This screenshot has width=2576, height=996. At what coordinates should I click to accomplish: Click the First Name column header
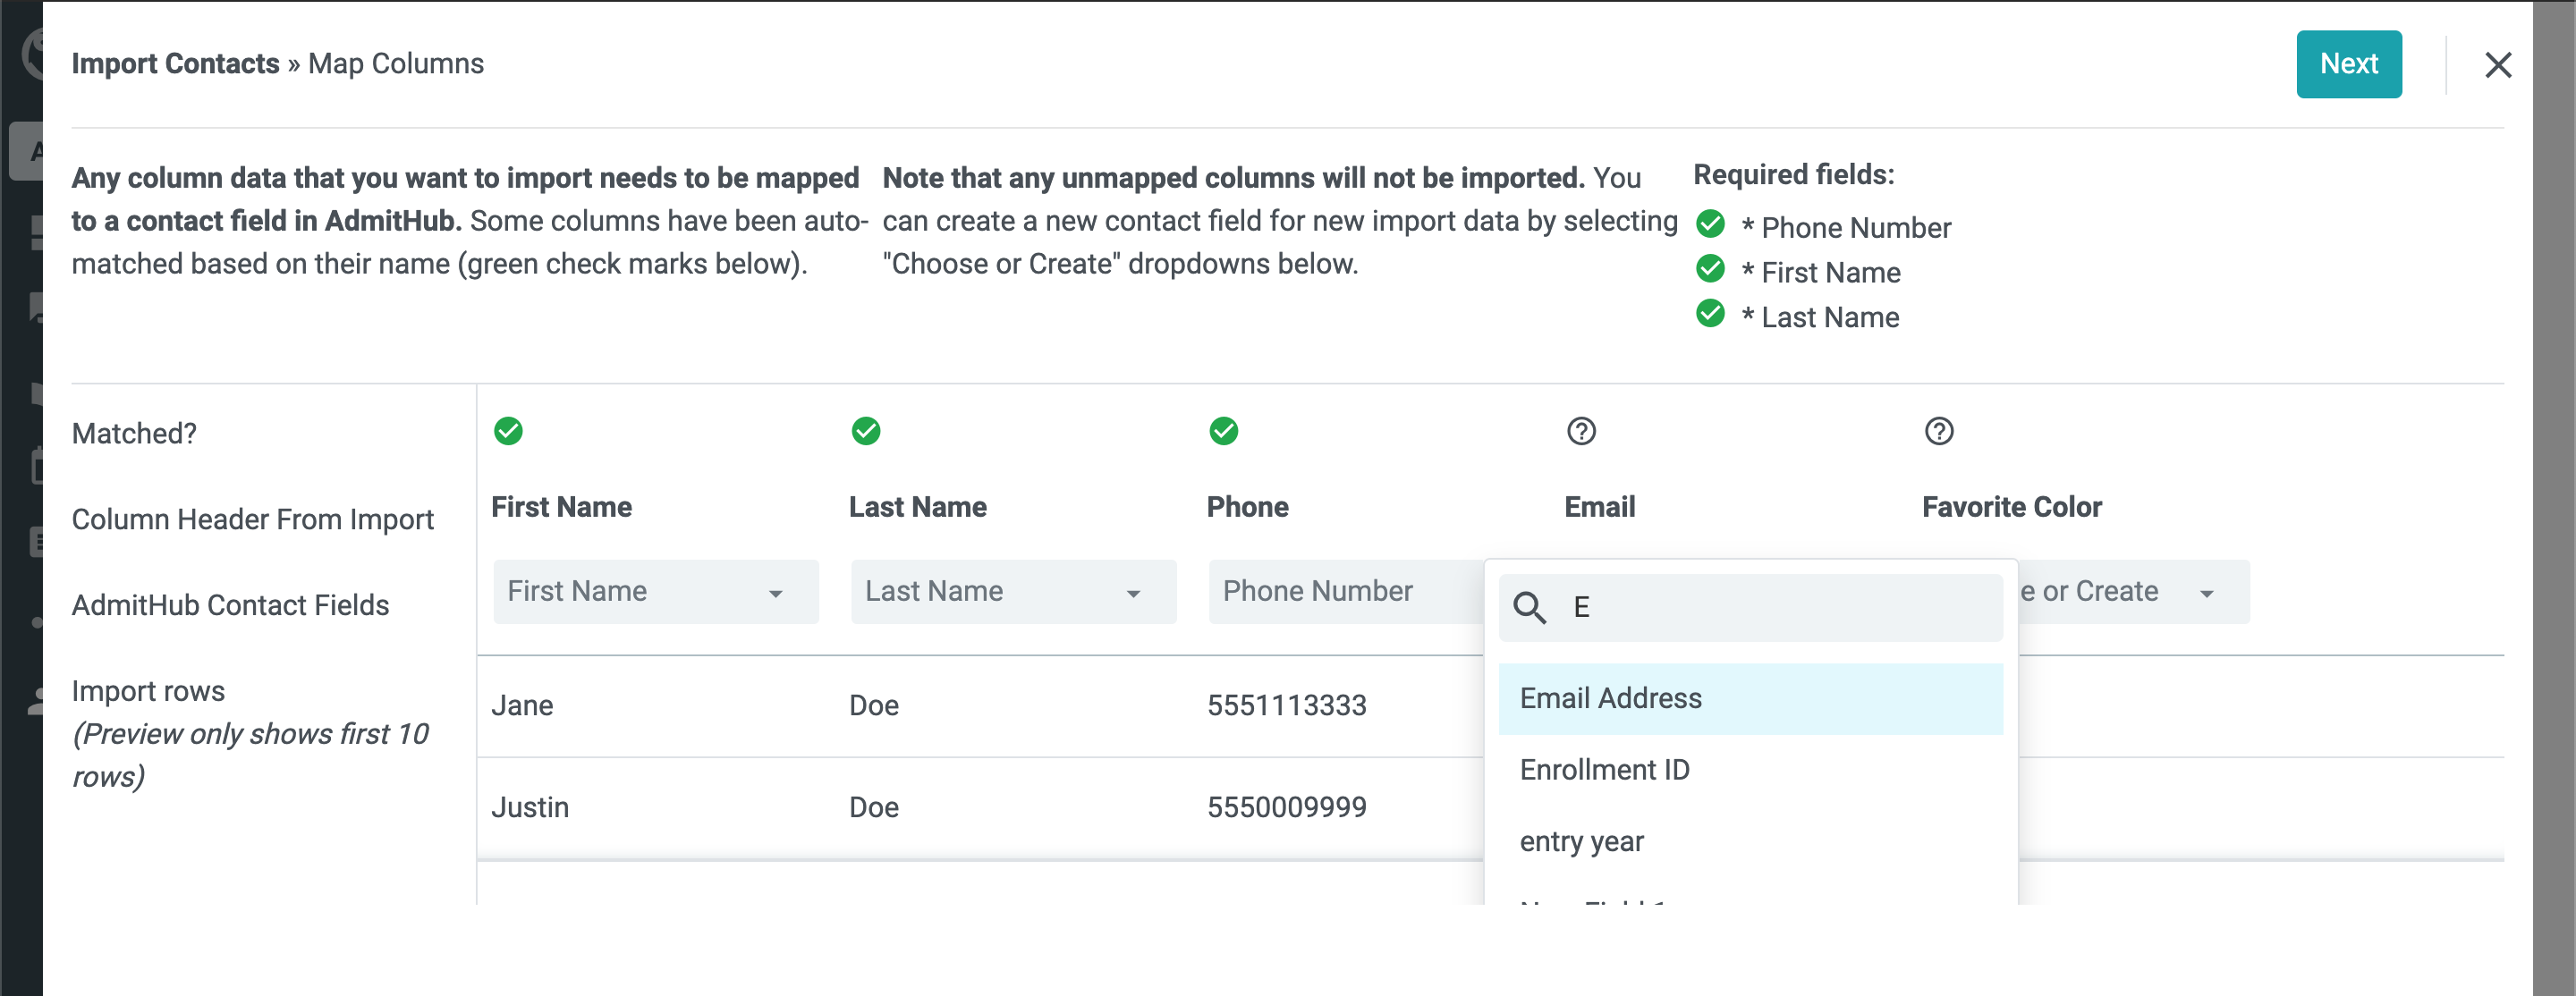click(x=561, y=507)
